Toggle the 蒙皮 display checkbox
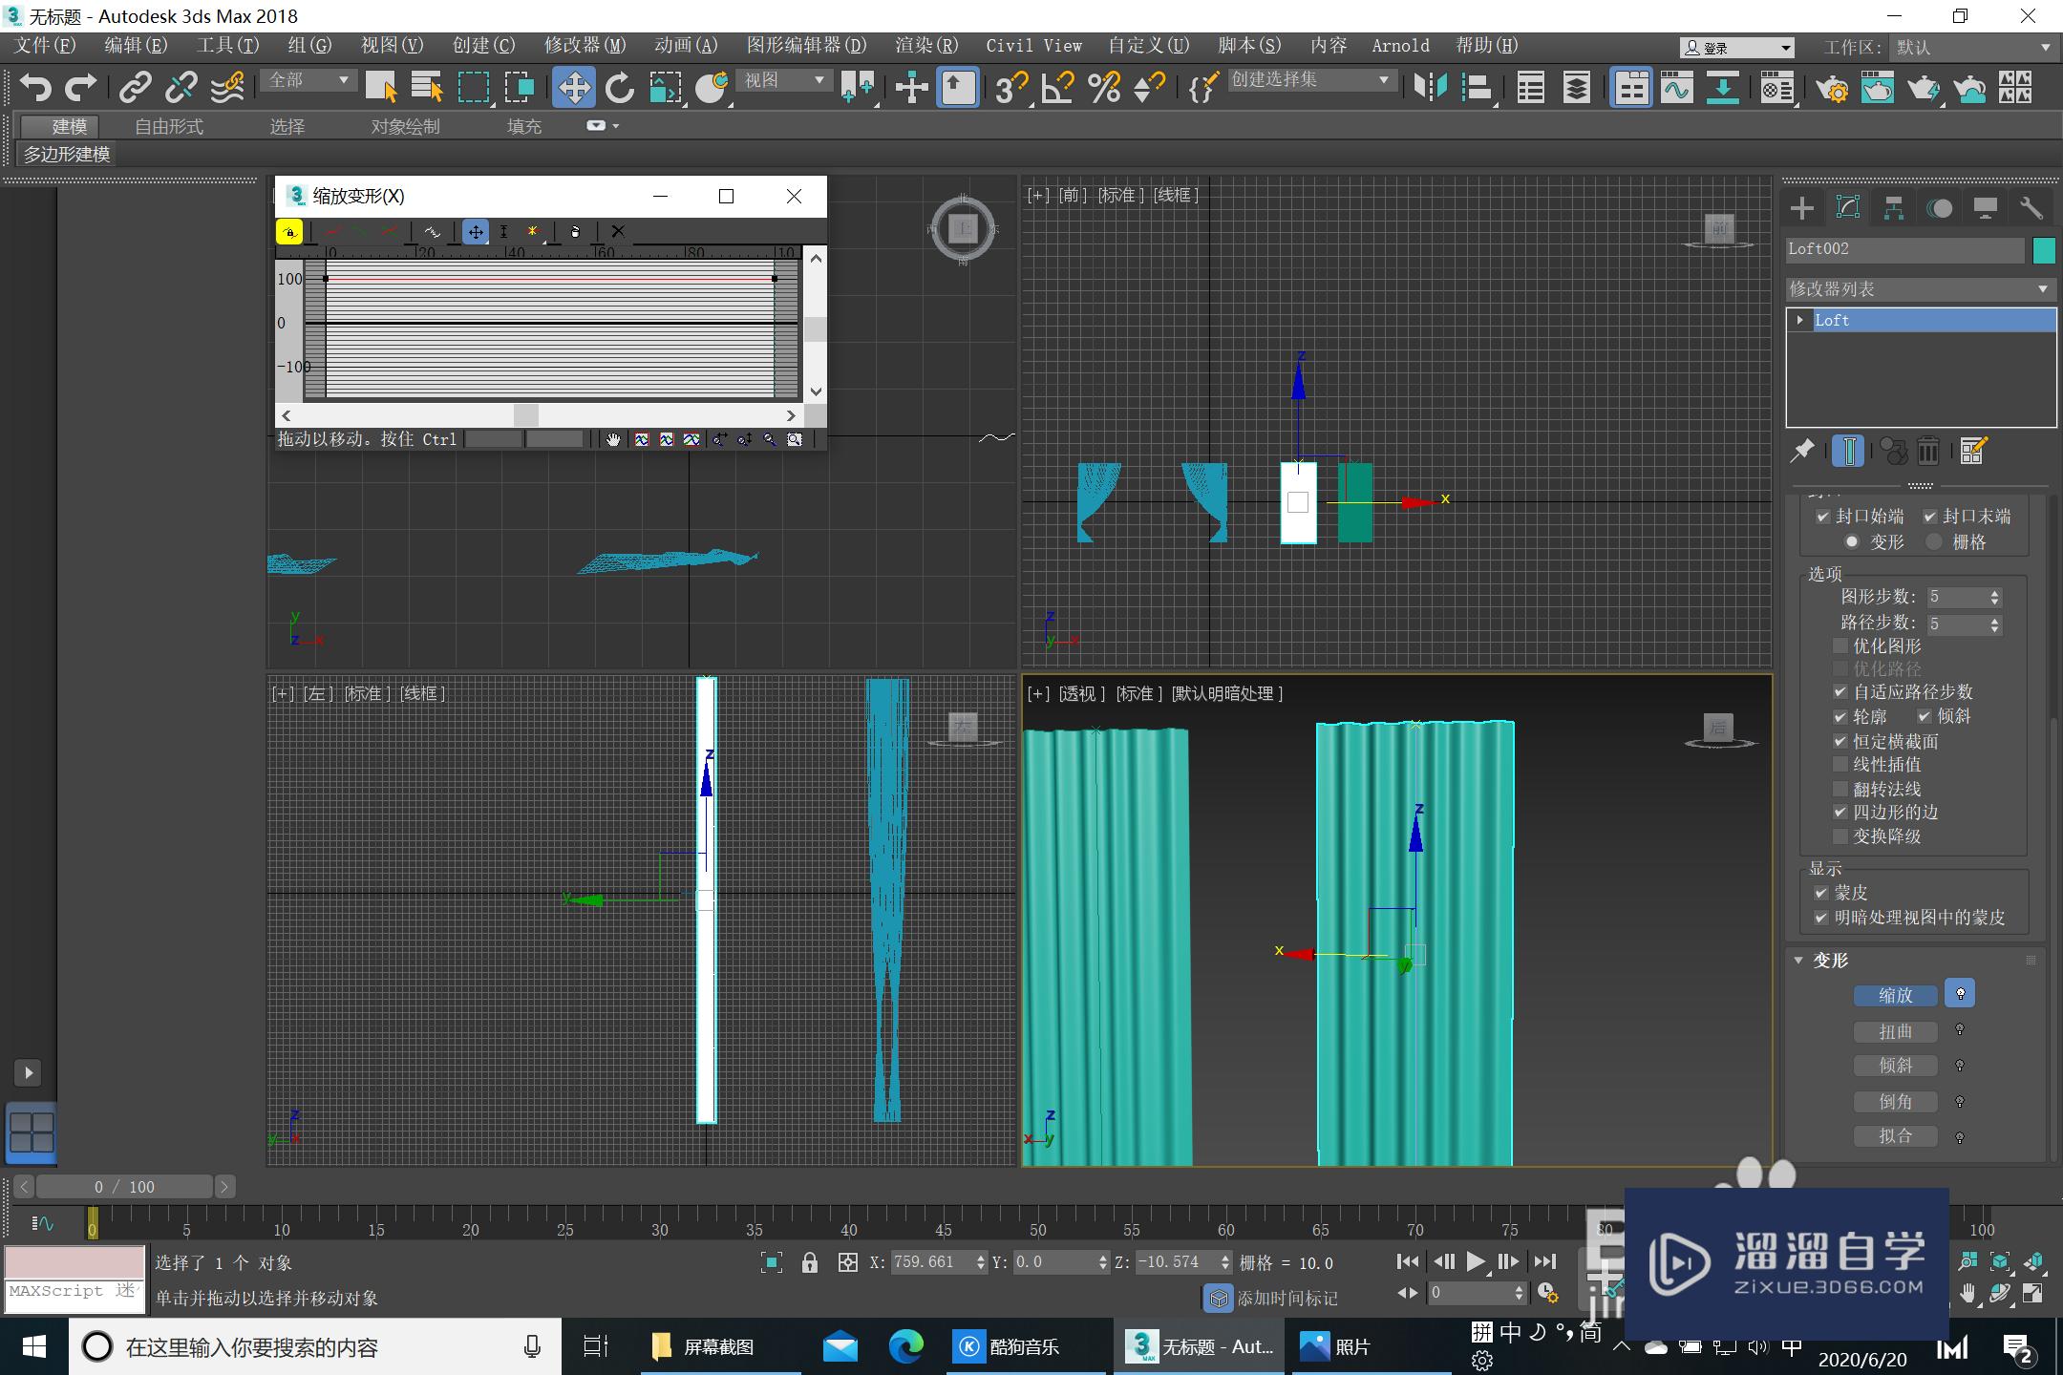The width and height of the screenshot is (2063, 1375). pyautogui.click(x=1821, y=893)
